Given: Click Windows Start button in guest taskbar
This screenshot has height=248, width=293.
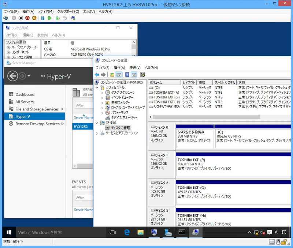Looking at the screenshot, I should point(9,232).
